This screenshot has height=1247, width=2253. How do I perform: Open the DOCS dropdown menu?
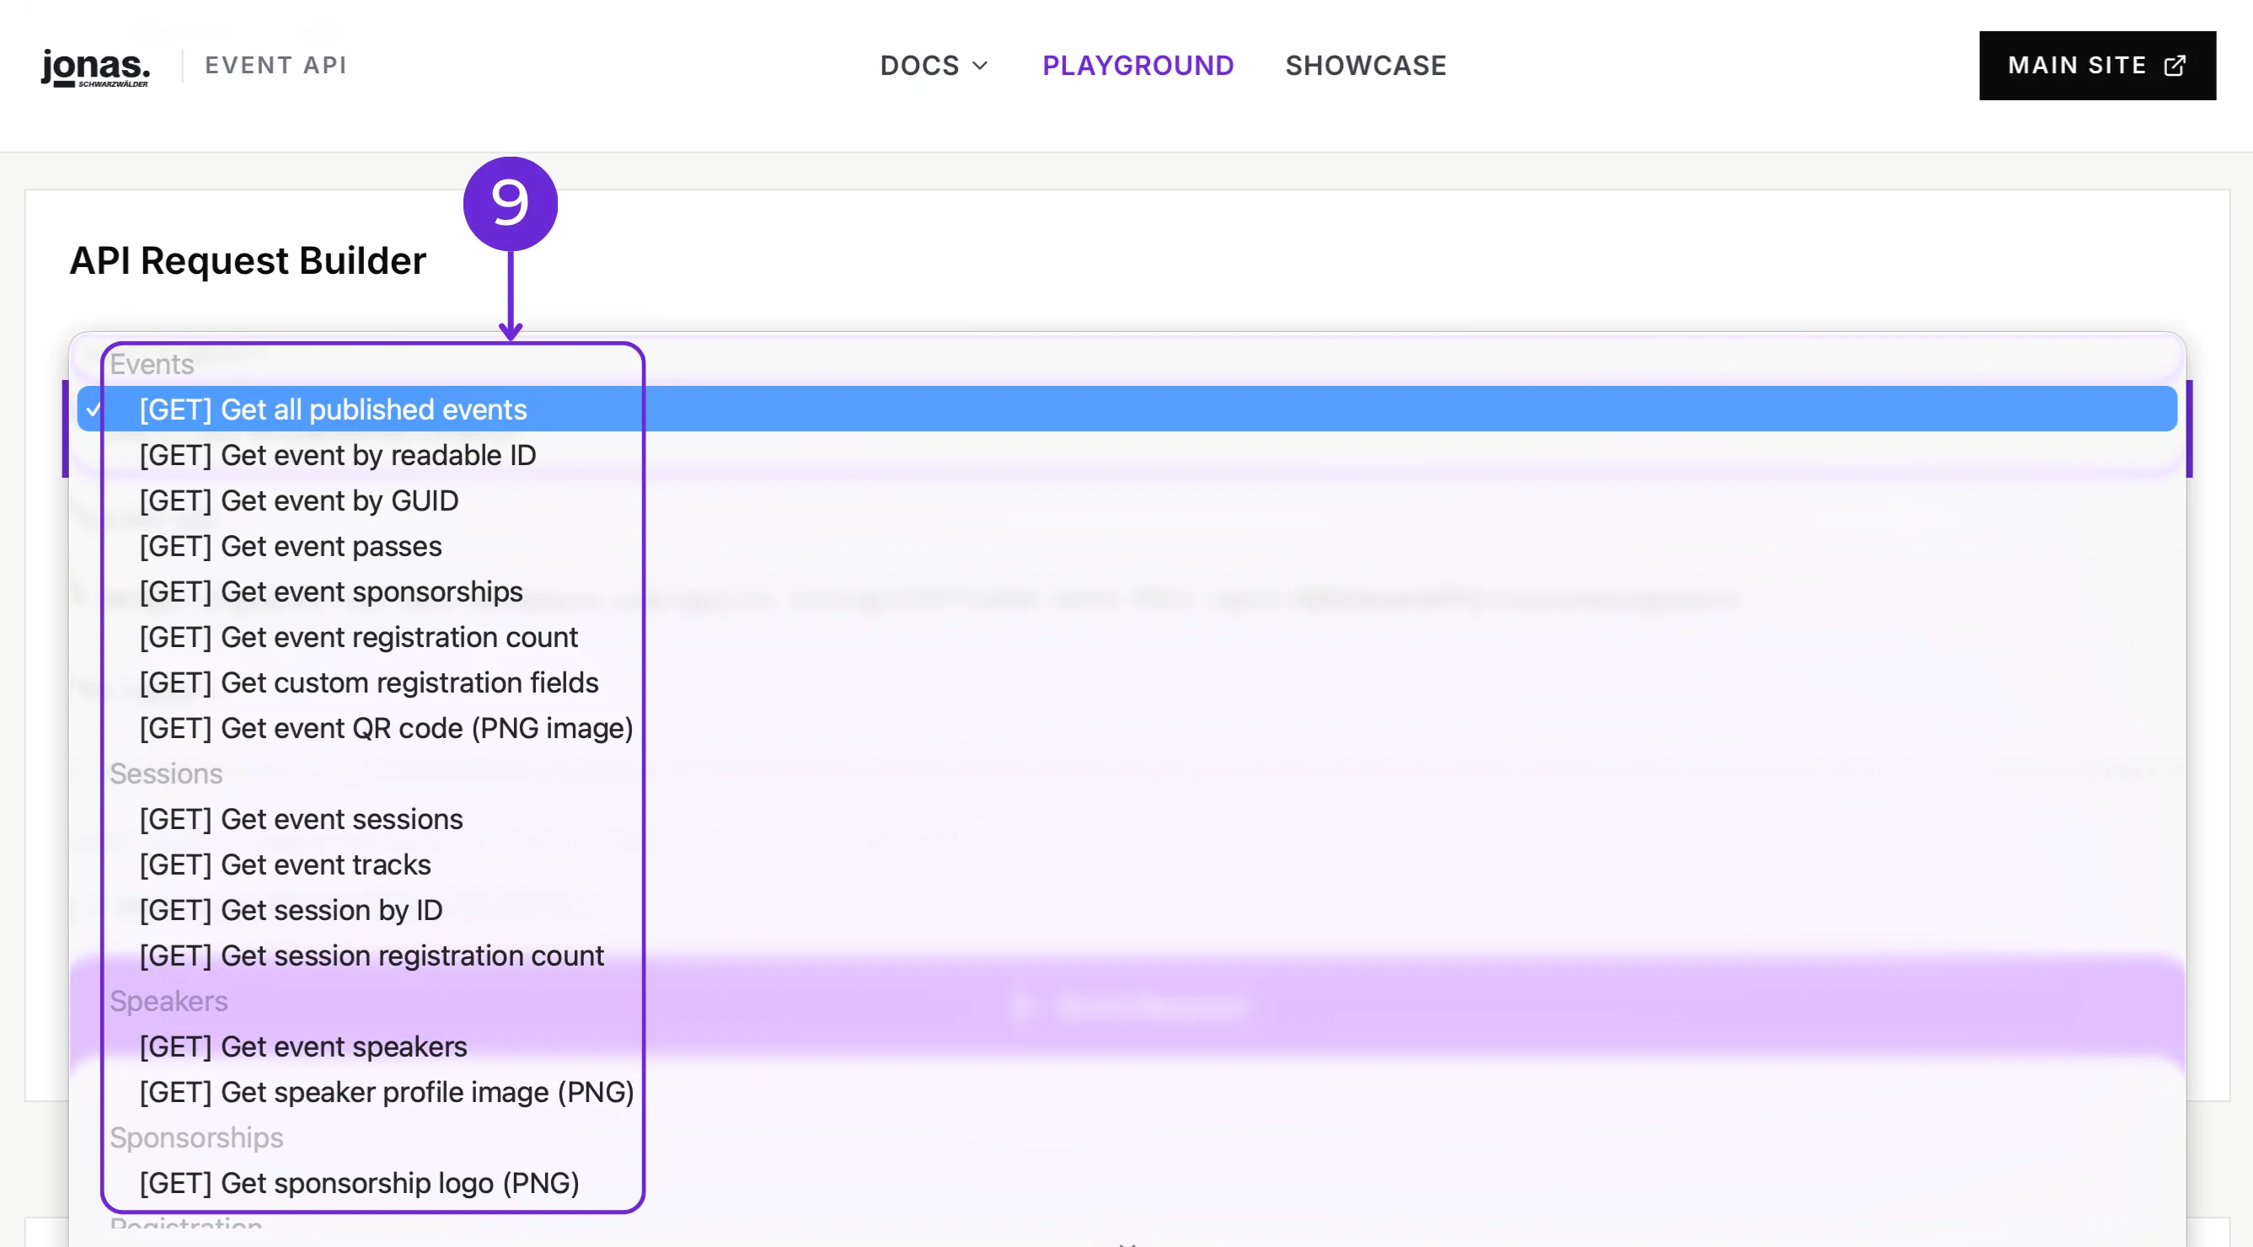click(x=934, y=66)
